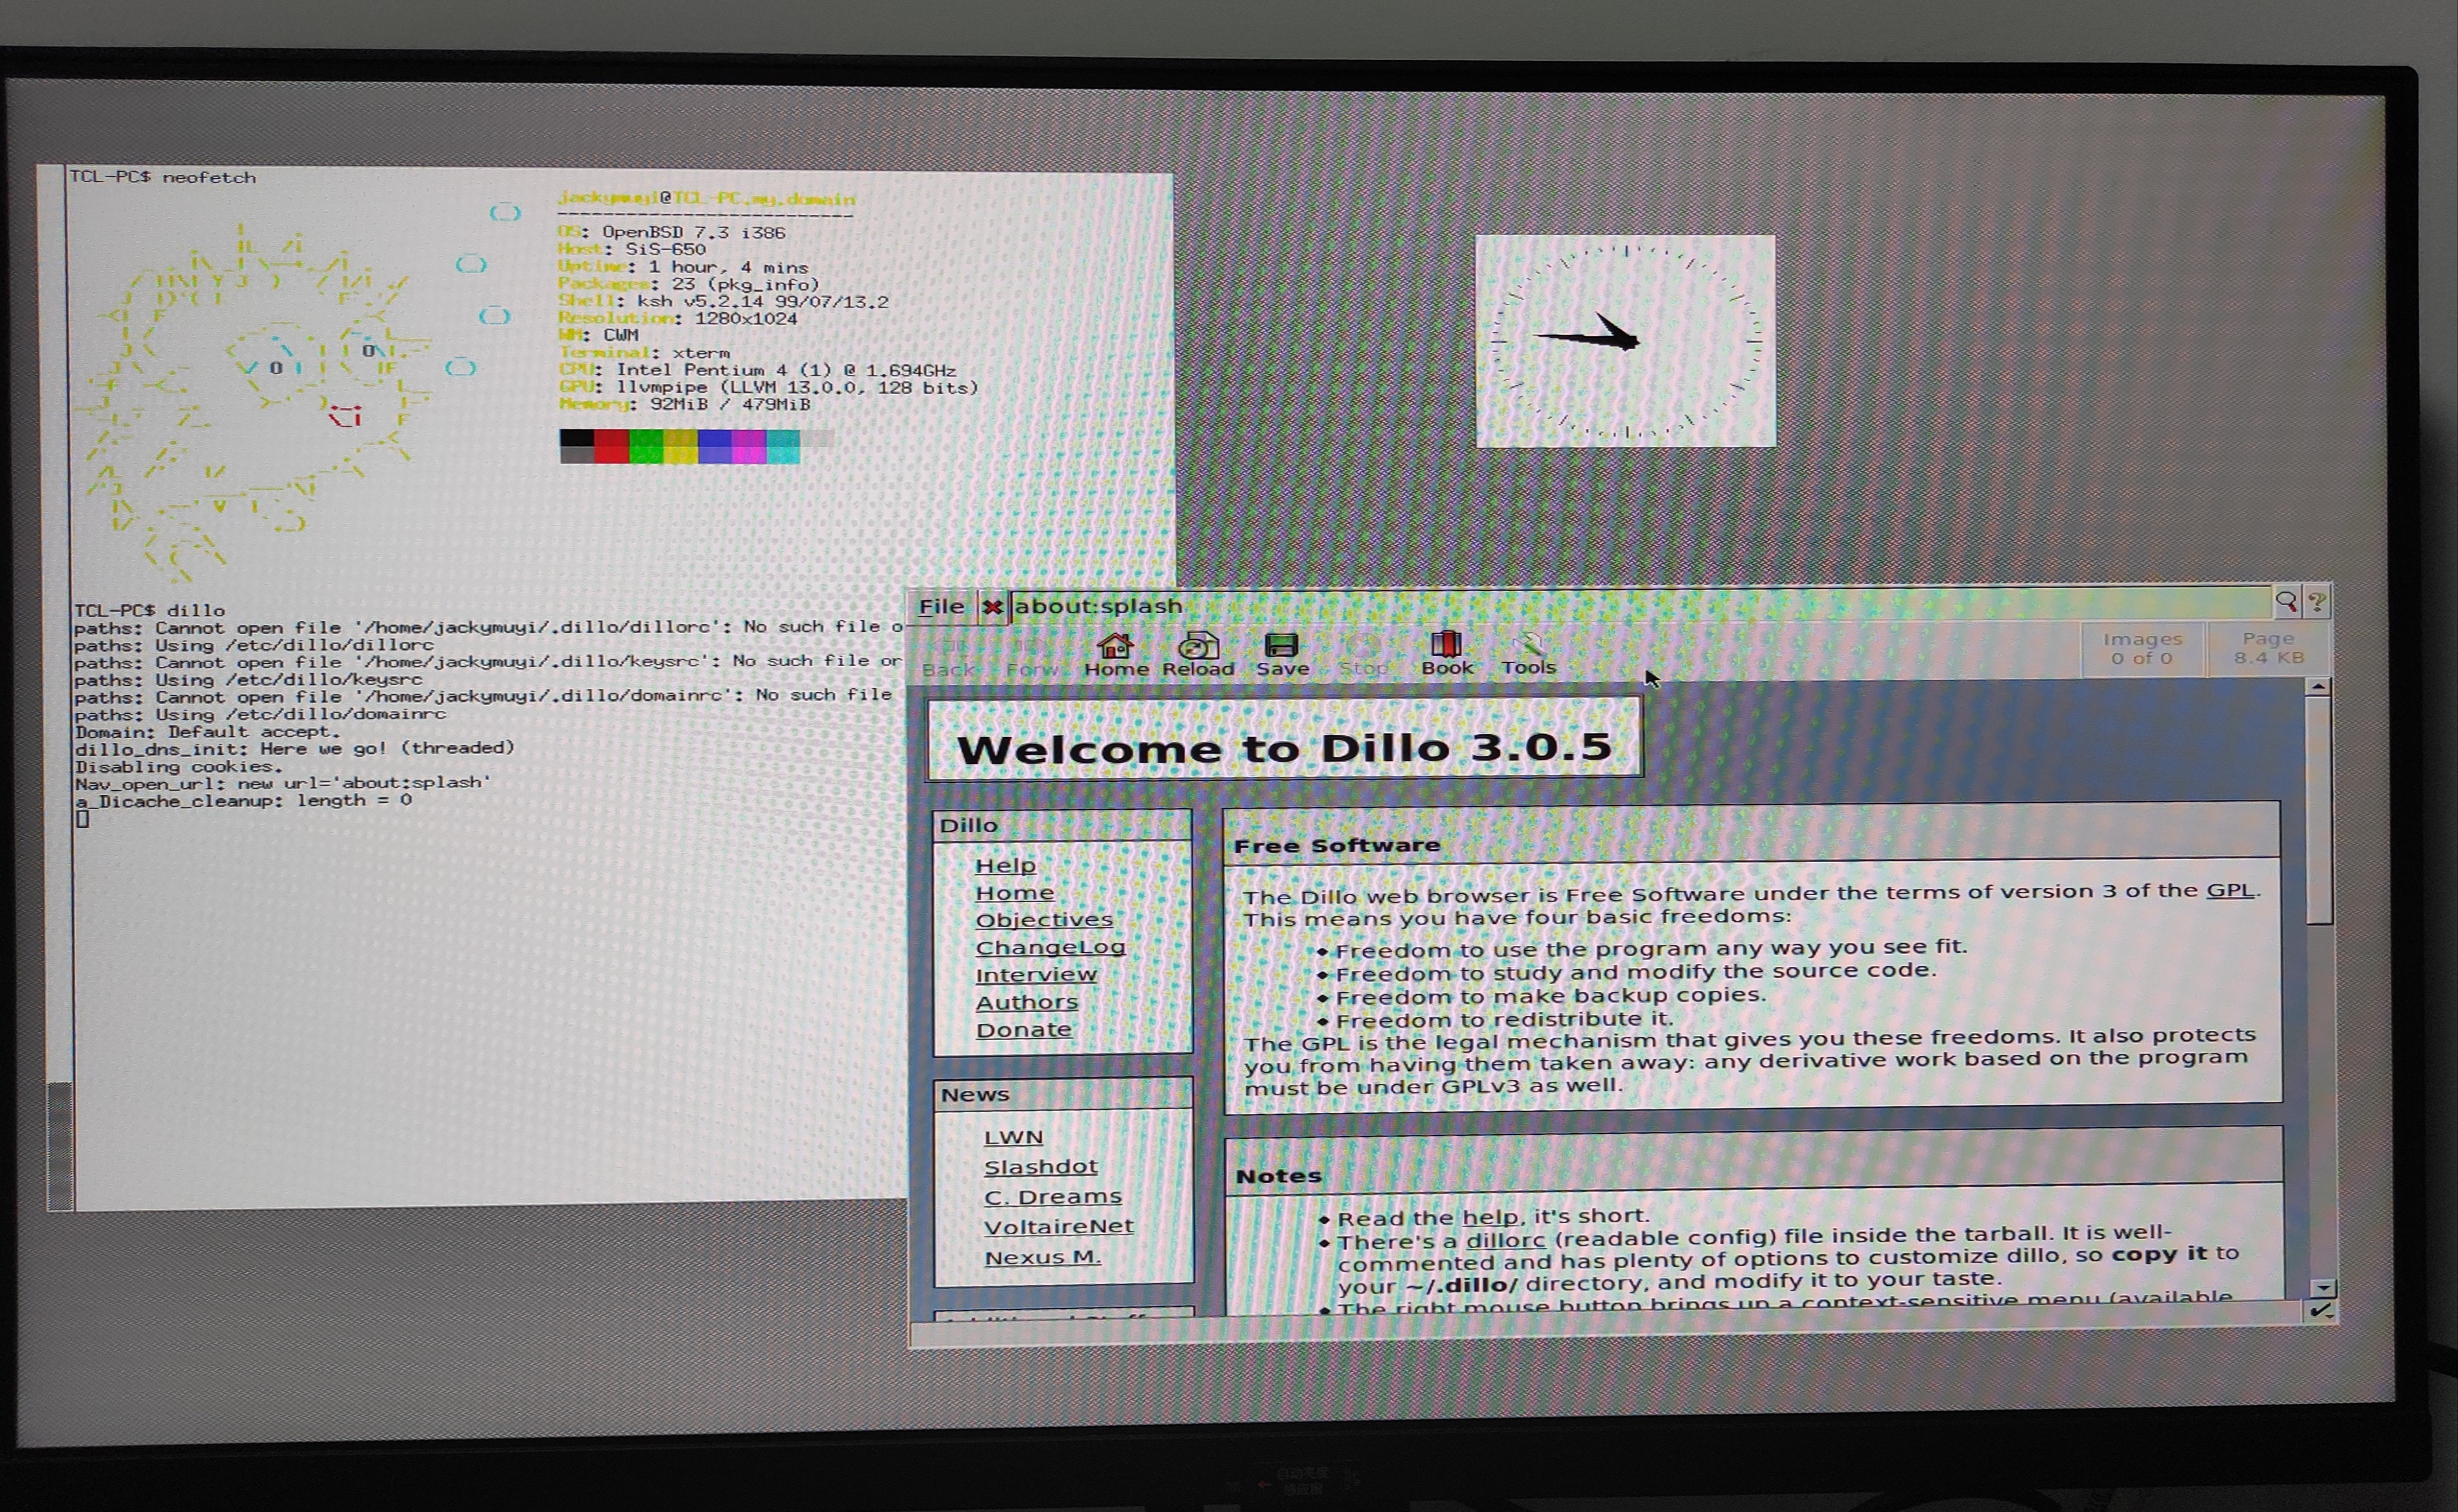Open search via the magnifier icon

click(2286, 602)
